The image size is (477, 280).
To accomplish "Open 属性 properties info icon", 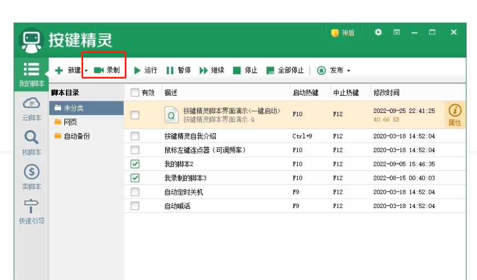I will point(455,115).
